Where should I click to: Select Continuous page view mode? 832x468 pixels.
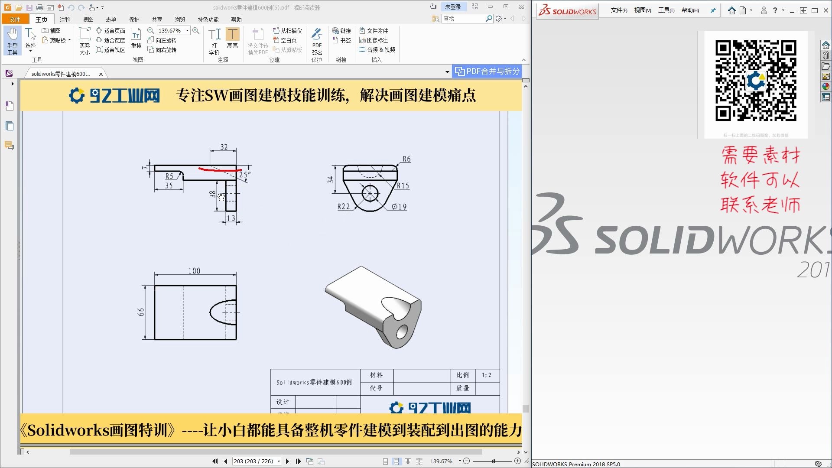(x=396, y=461)
